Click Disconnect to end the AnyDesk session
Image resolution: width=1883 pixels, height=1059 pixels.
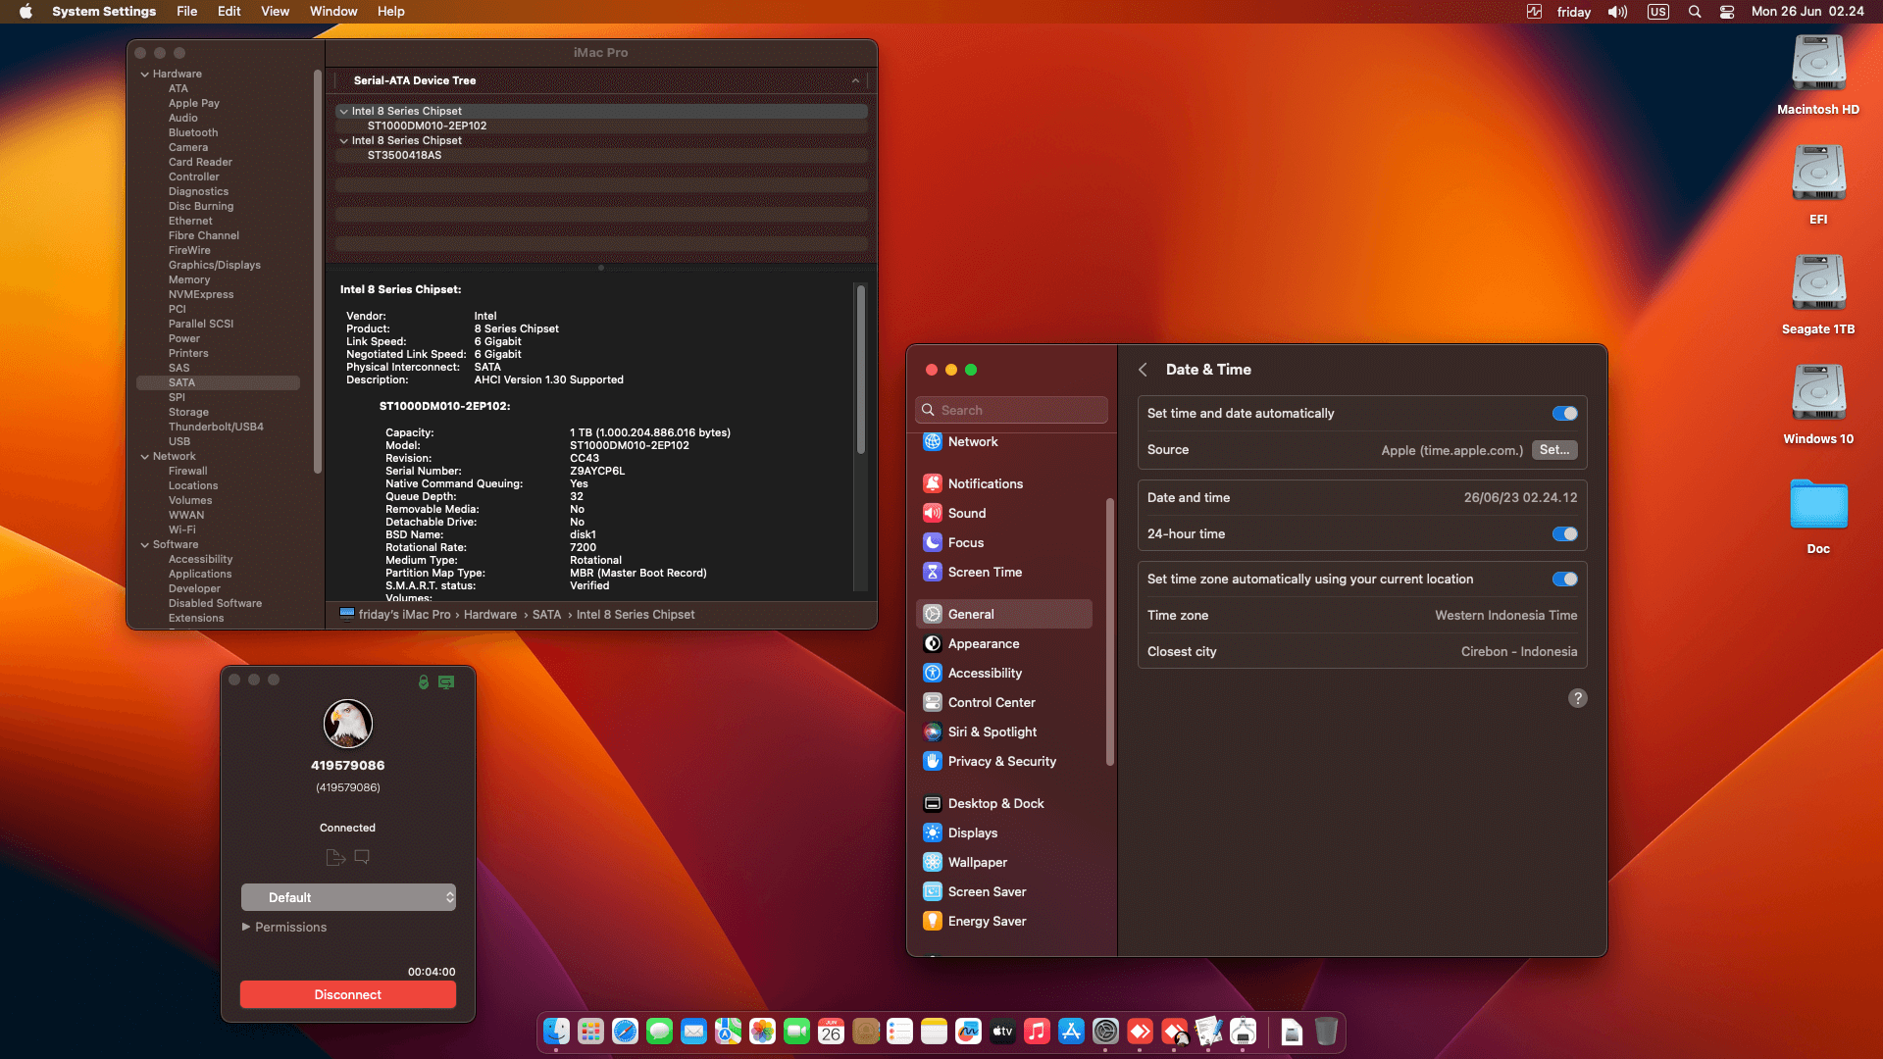[347, 993]
